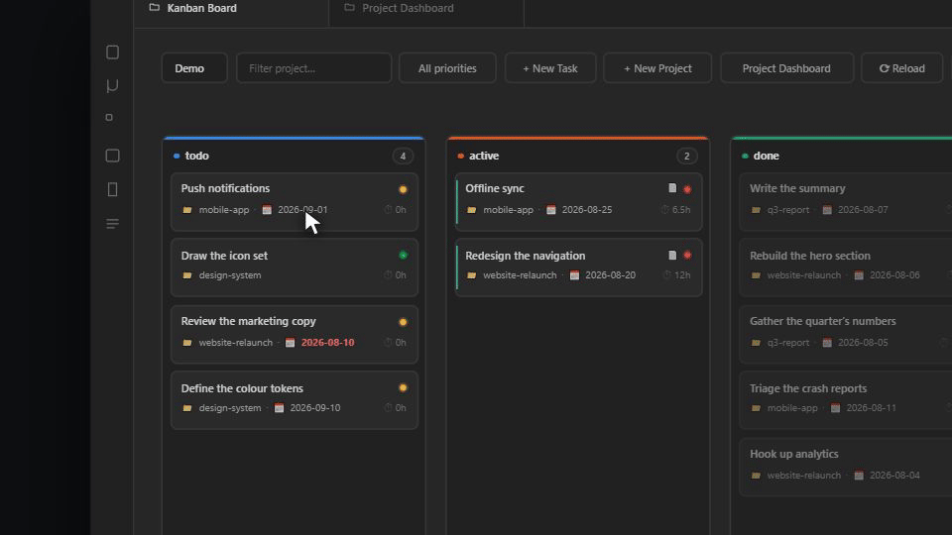
Task: Open Project Dashboard from the toolbar button
Action: 786,68
